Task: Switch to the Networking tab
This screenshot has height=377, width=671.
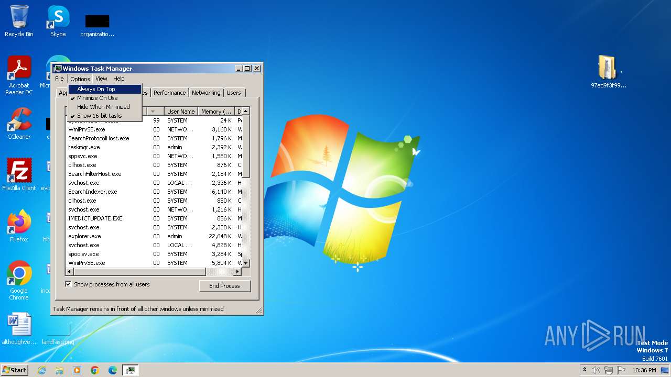Action: (206, 93)
